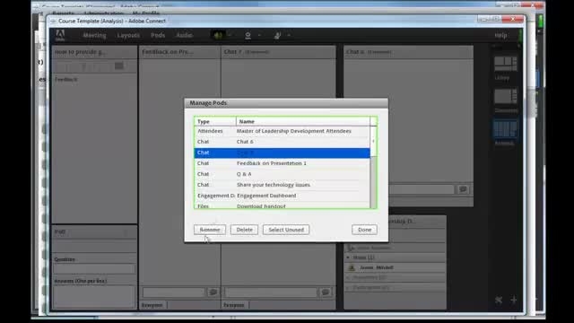Image resolution: width=574 pixels, height=323 pixels.
Task: Click the dark icon in notes toolbar
Action: click(119, 65)
